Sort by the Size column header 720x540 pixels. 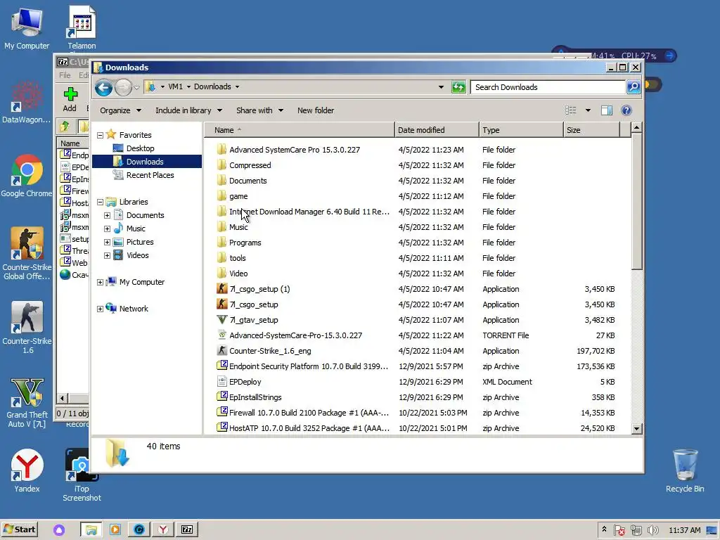(x=591, y=130)
